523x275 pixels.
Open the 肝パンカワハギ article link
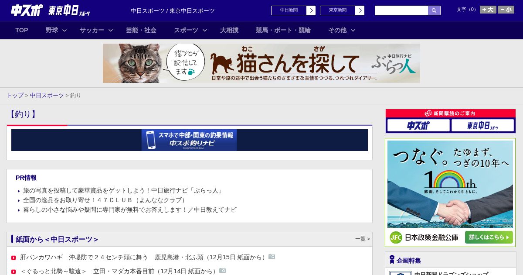(143, 258)
